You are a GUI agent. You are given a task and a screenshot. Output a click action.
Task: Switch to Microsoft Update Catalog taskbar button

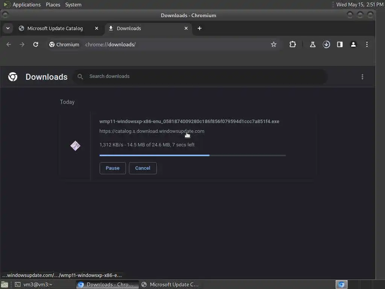[x=171, y=284]
